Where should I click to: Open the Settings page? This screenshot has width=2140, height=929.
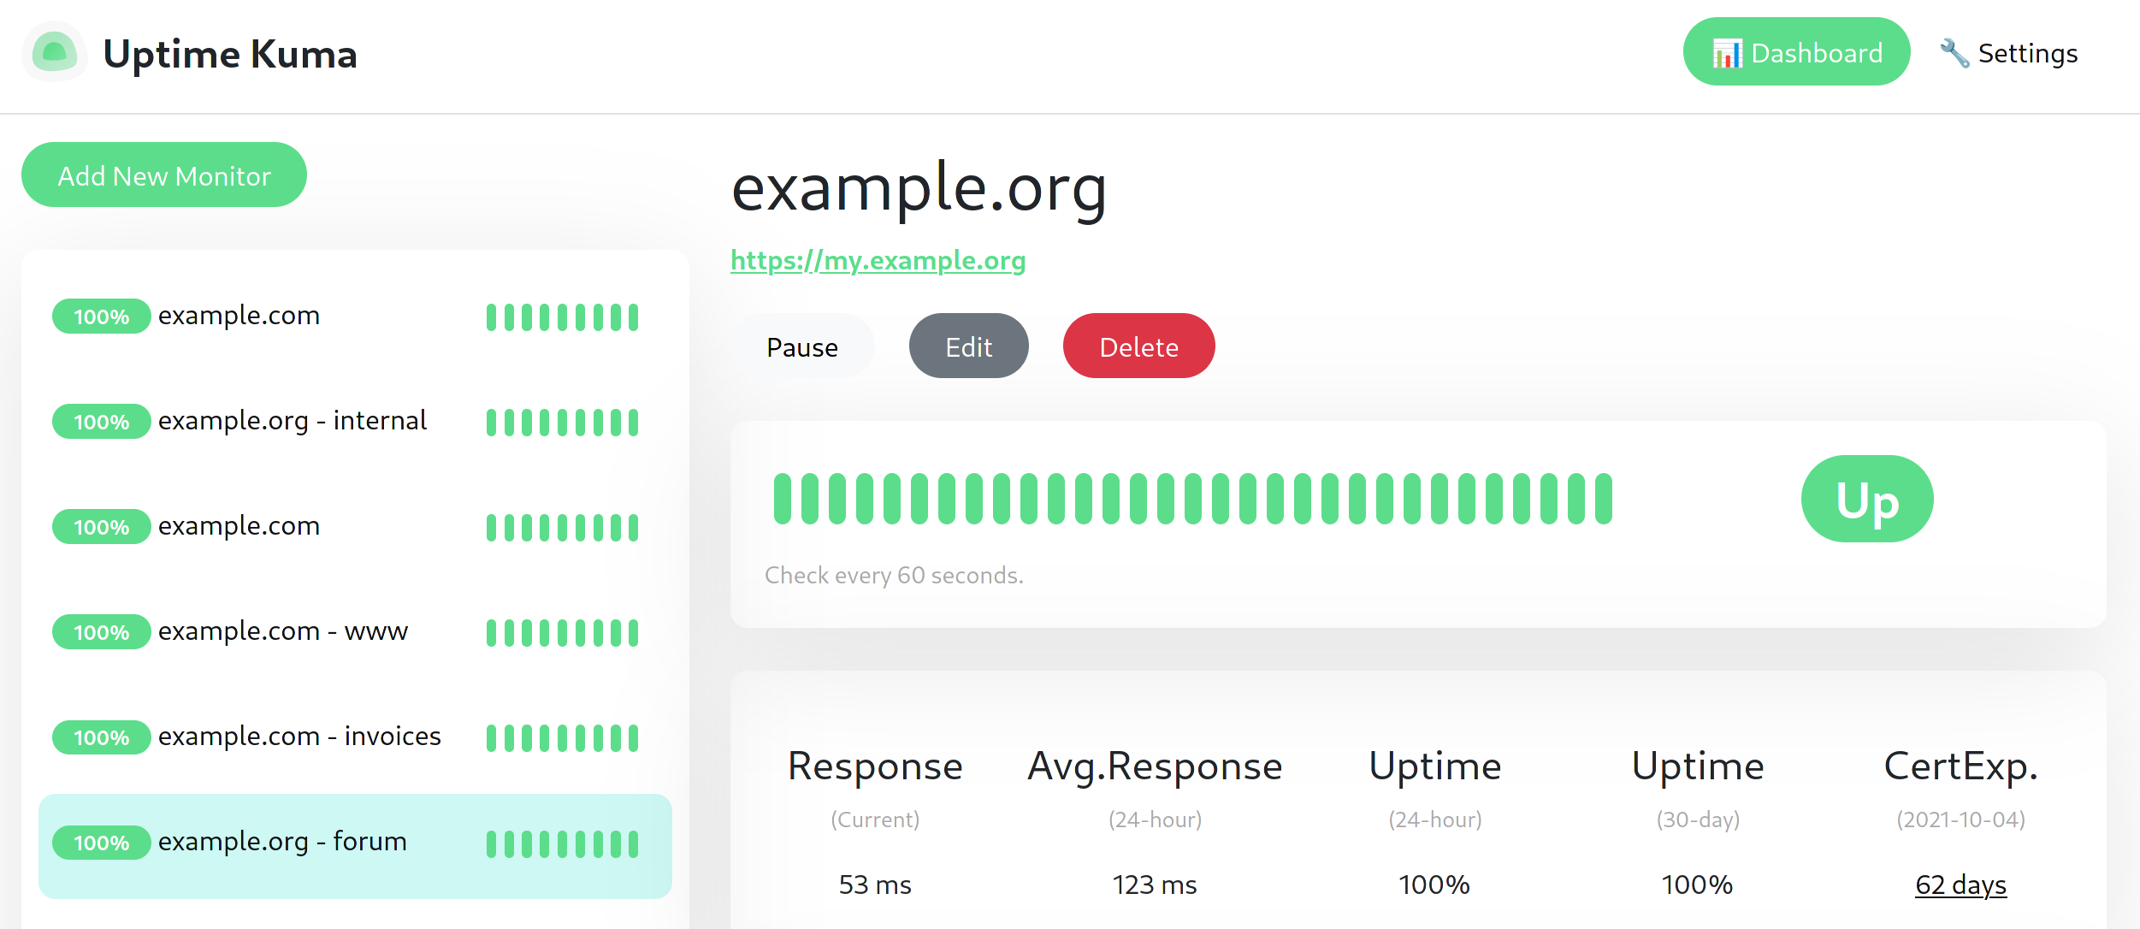[x=2008, y=53]
